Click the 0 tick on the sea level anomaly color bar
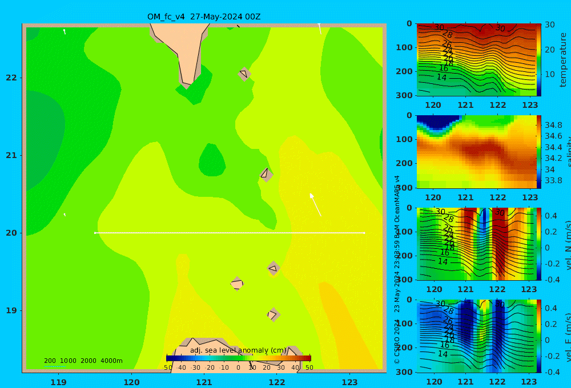The height and width of the screenshot is (388, 571). pos(239,367)
